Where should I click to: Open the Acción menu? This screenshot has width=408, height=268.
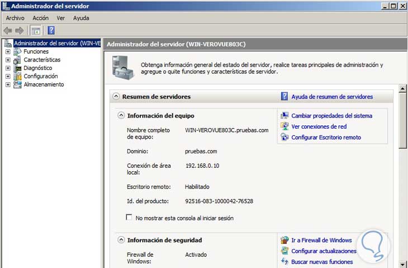pos(40,18)
